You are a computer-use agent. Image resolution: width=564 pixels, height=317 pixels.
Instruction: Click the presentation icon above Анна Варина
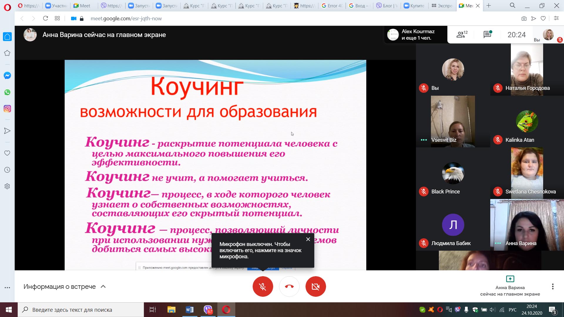(510, 279)
